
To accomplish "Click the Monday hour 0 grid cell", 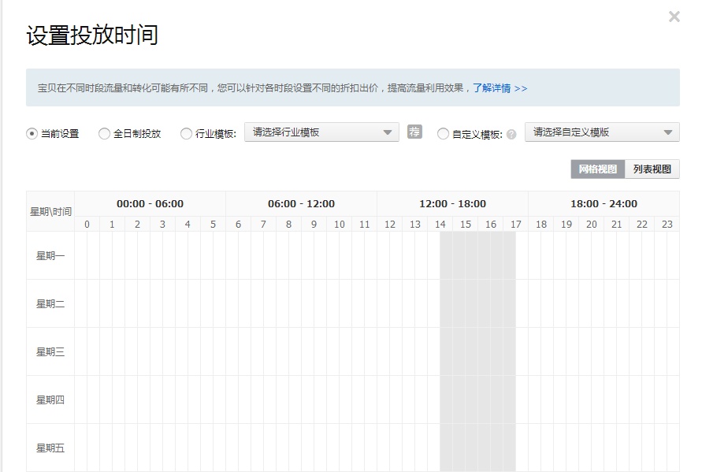I will (x=87, y=255).
